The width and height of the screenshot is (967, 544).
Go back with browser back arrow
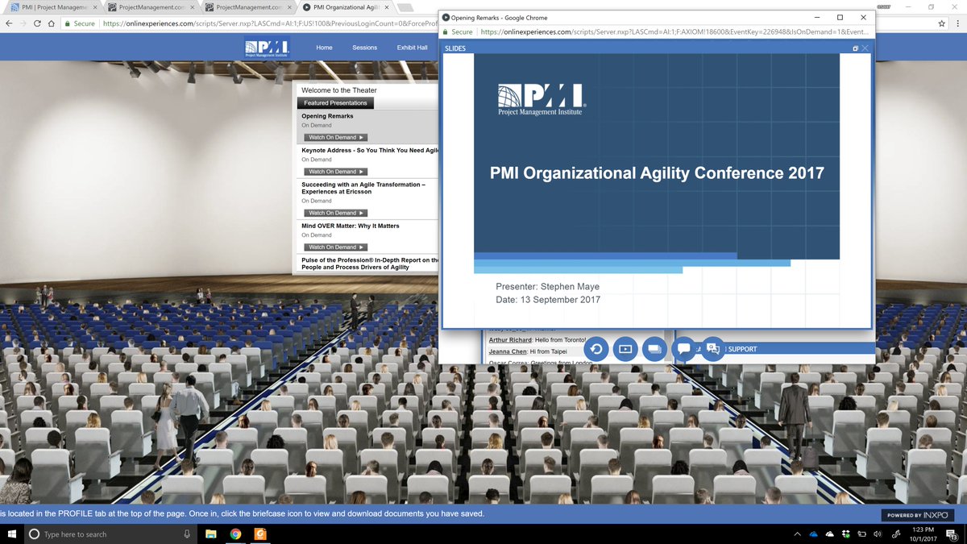tap(8, 24)
